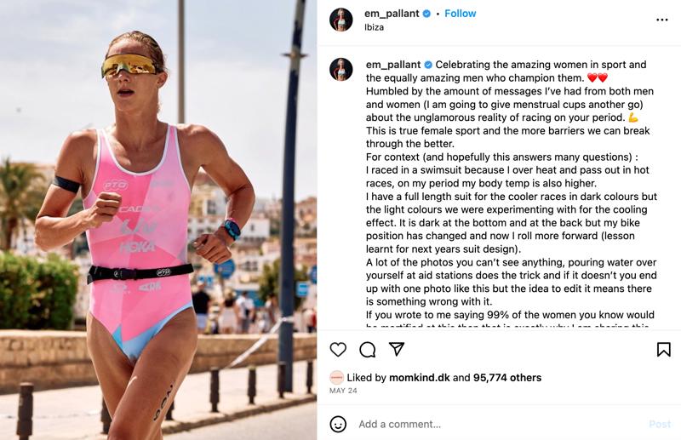This screenshot has height=440, width=681.
Task: Open em_pallant profile from header username
Action: [392, 14]
